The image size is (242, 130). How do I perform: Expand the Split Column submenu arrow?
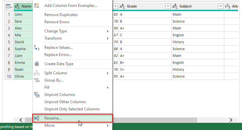coord(108,73)
